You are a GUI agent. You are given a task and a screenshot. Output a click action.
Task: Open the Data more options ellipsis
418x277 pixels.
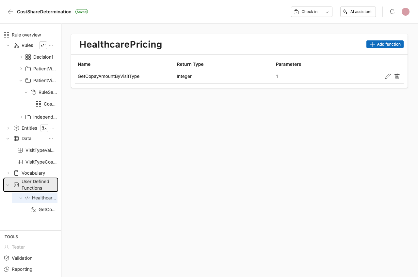(x=51, y=138)
